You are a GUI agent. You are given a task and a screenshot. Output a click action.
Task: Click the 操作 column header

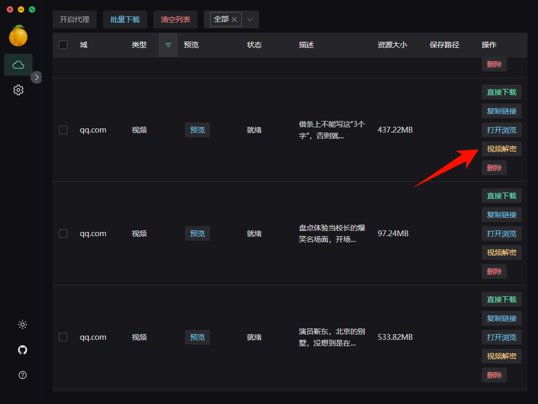point(489,45)
